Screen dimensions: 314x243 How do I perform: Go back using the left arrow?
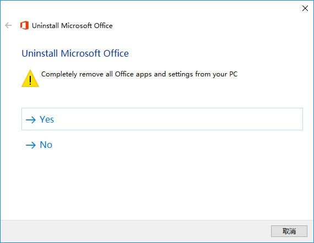[x=8, y=25]
